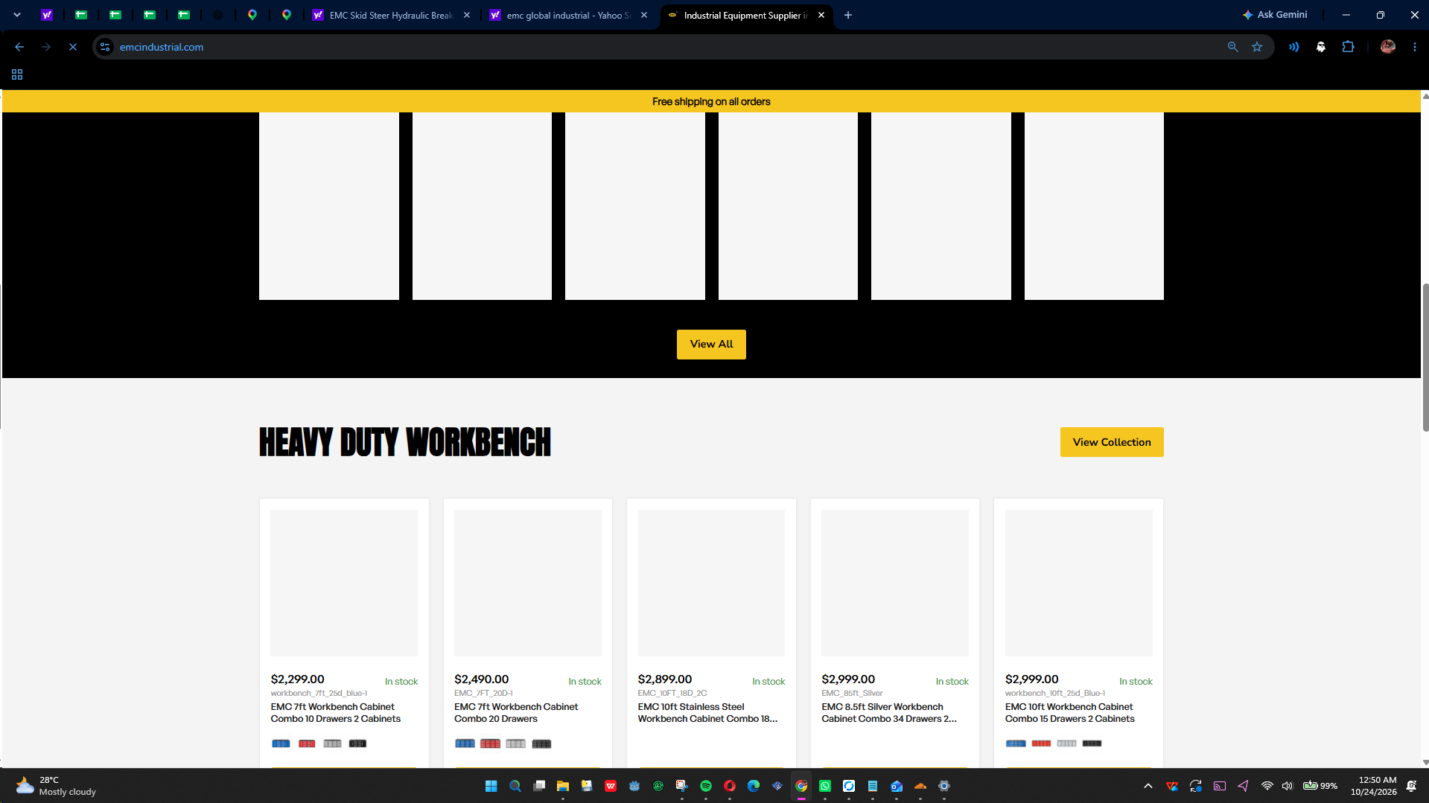
Task: Open Spotify from the taskbar
Action: click(x=706, y=786)
